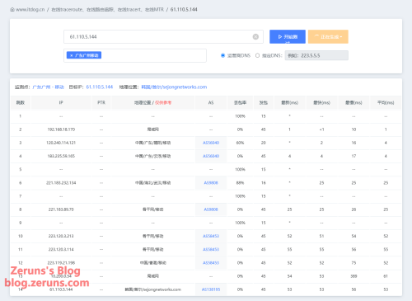Click IP cell 221.183.89.70
The width and height of the screenshot is (412, 301).
[61, 209]
